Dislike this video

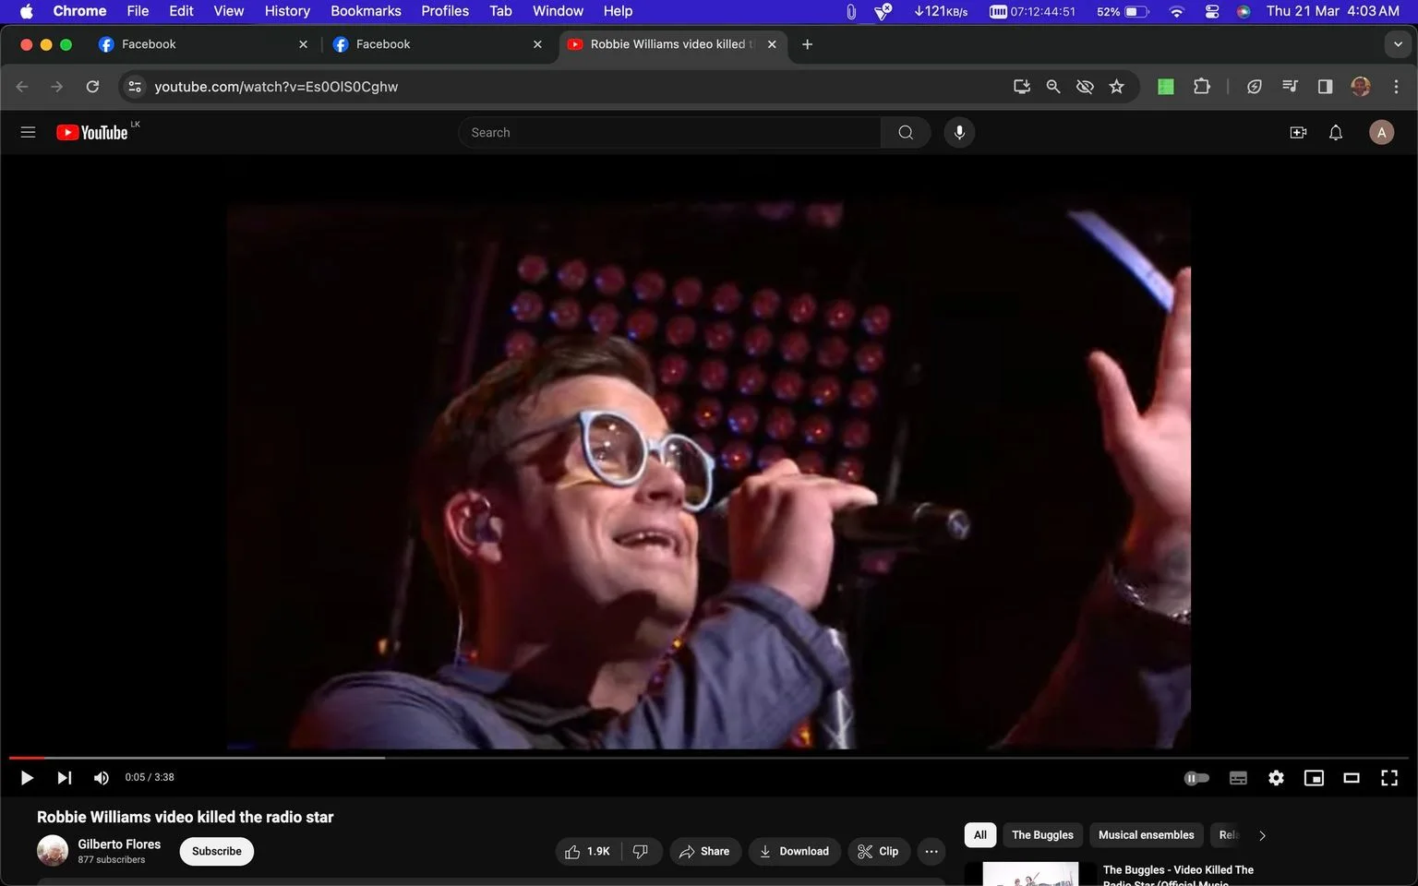pyautogui.click(x=641, y=851)
